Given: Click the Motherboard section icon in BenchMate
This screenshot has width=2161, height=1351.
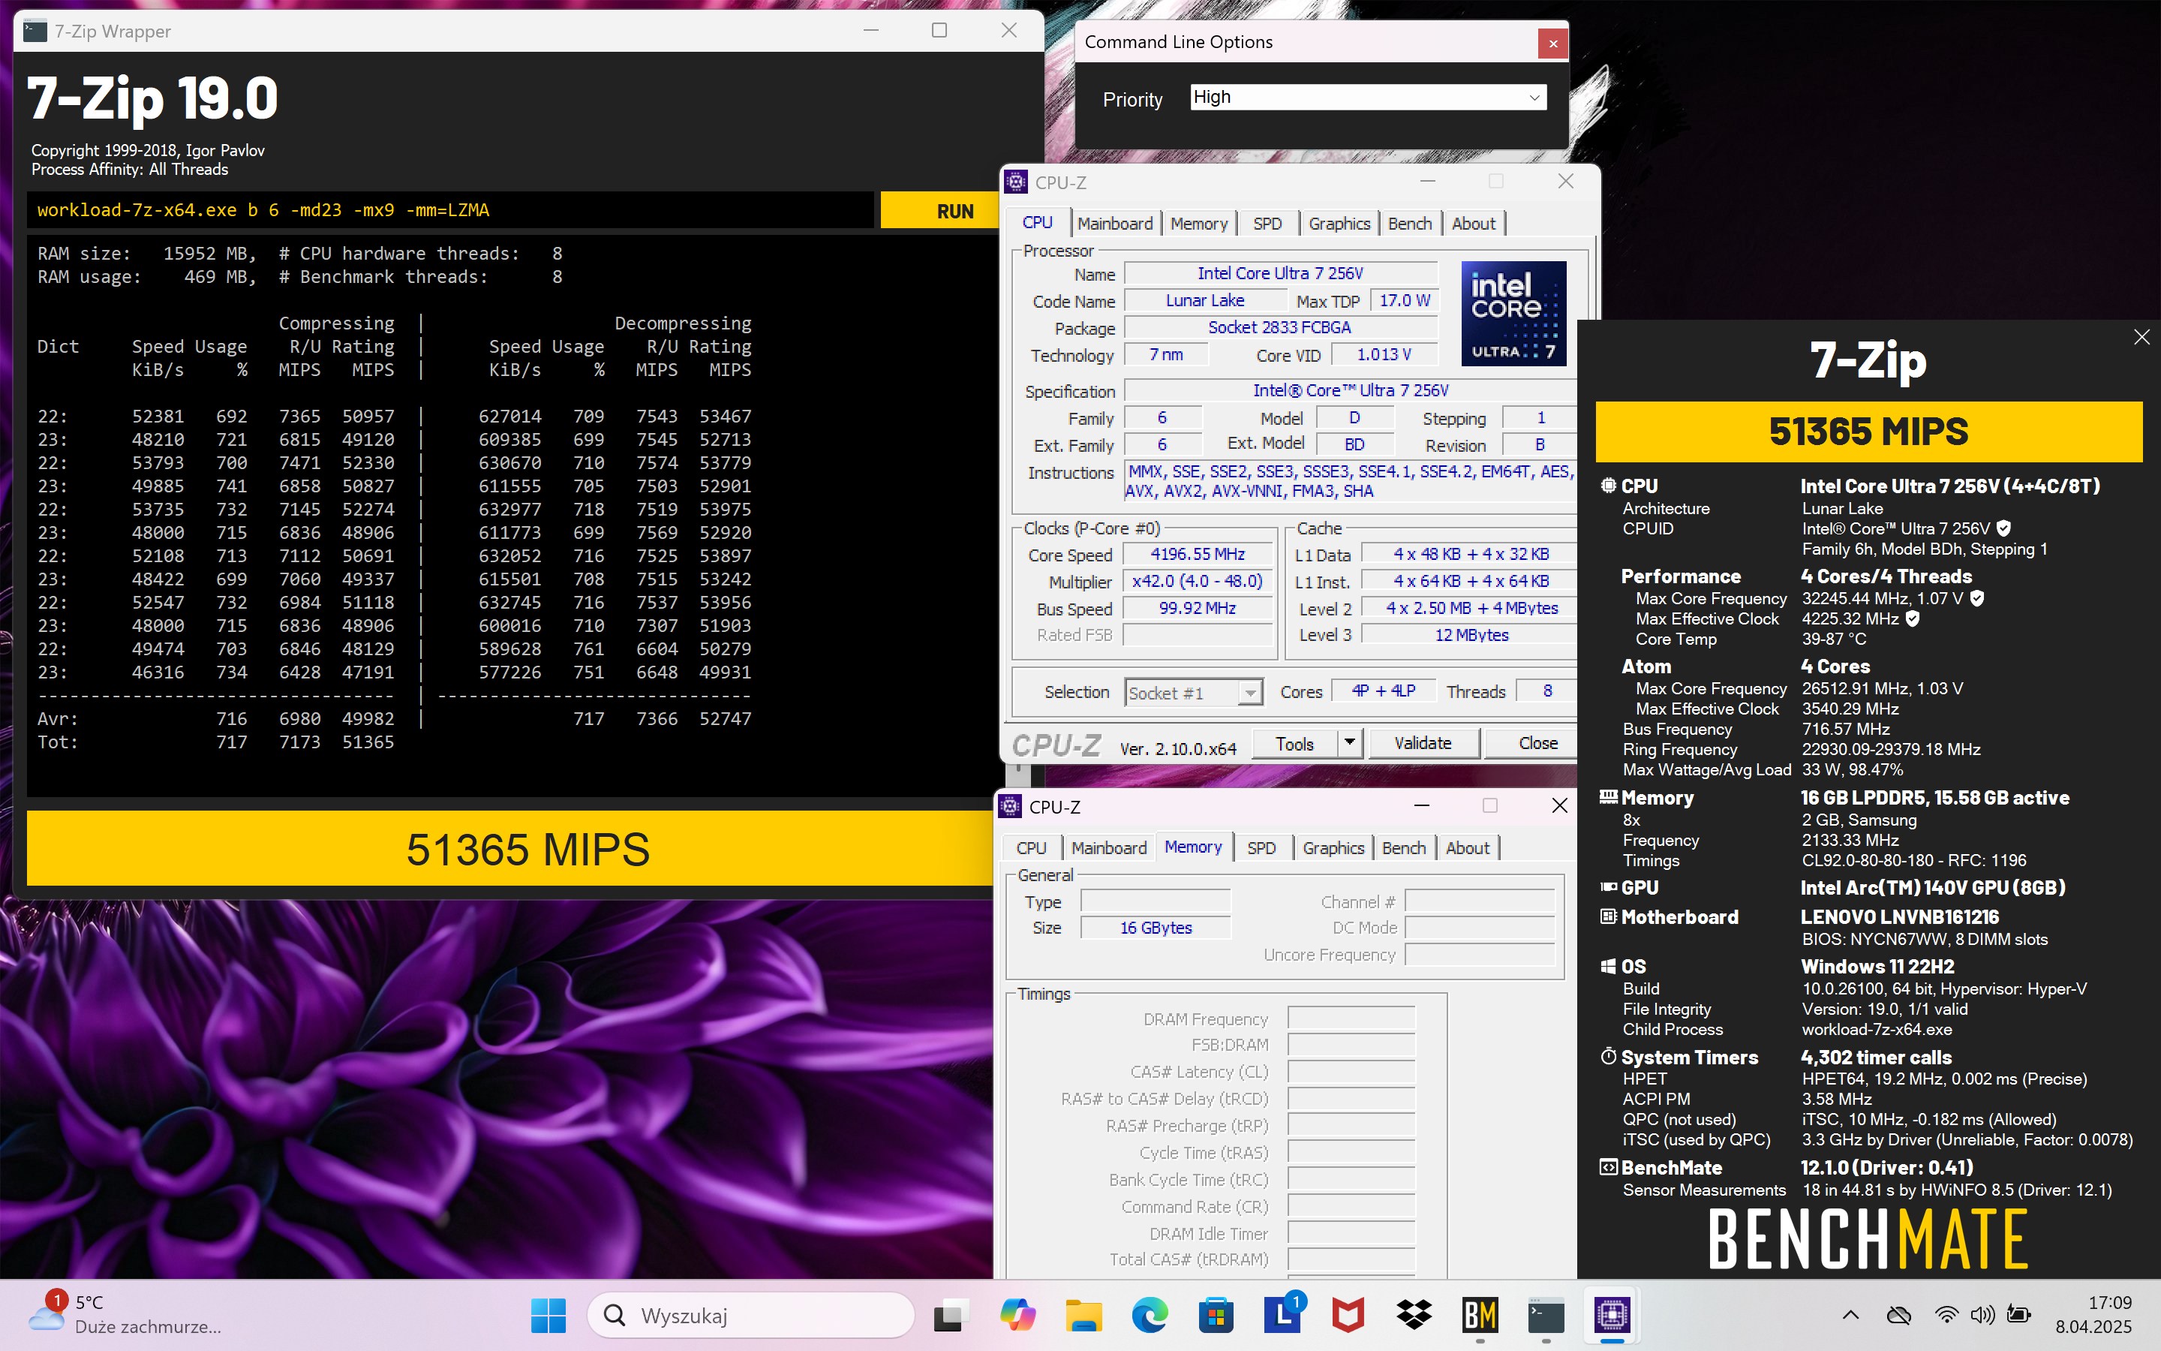Looking at the screenshot, I should [x=1608, y=916].
